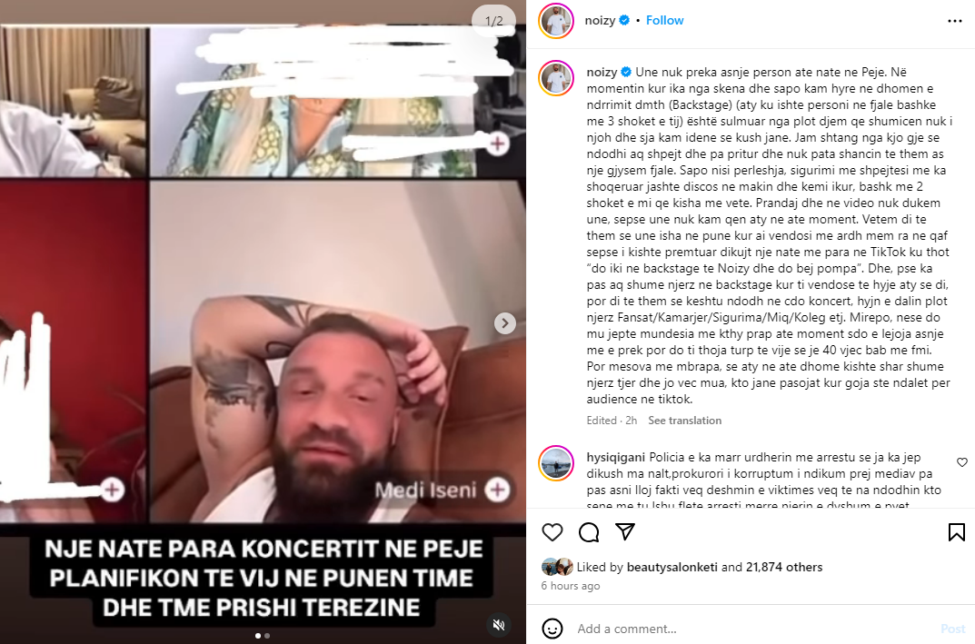Screen dimensions: 975x644
Task: Open the emoji picker in comment box
Action: click(552, 629)
